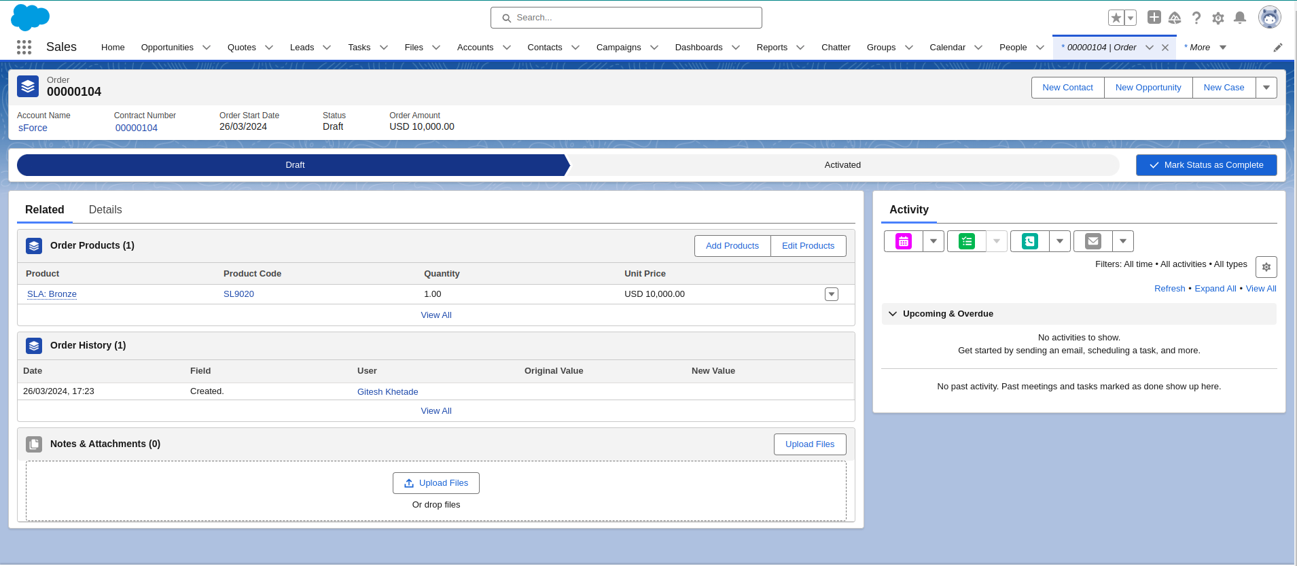Click the Favorites star icon
Screen dimensions: 1297x566
[1116, 18]
